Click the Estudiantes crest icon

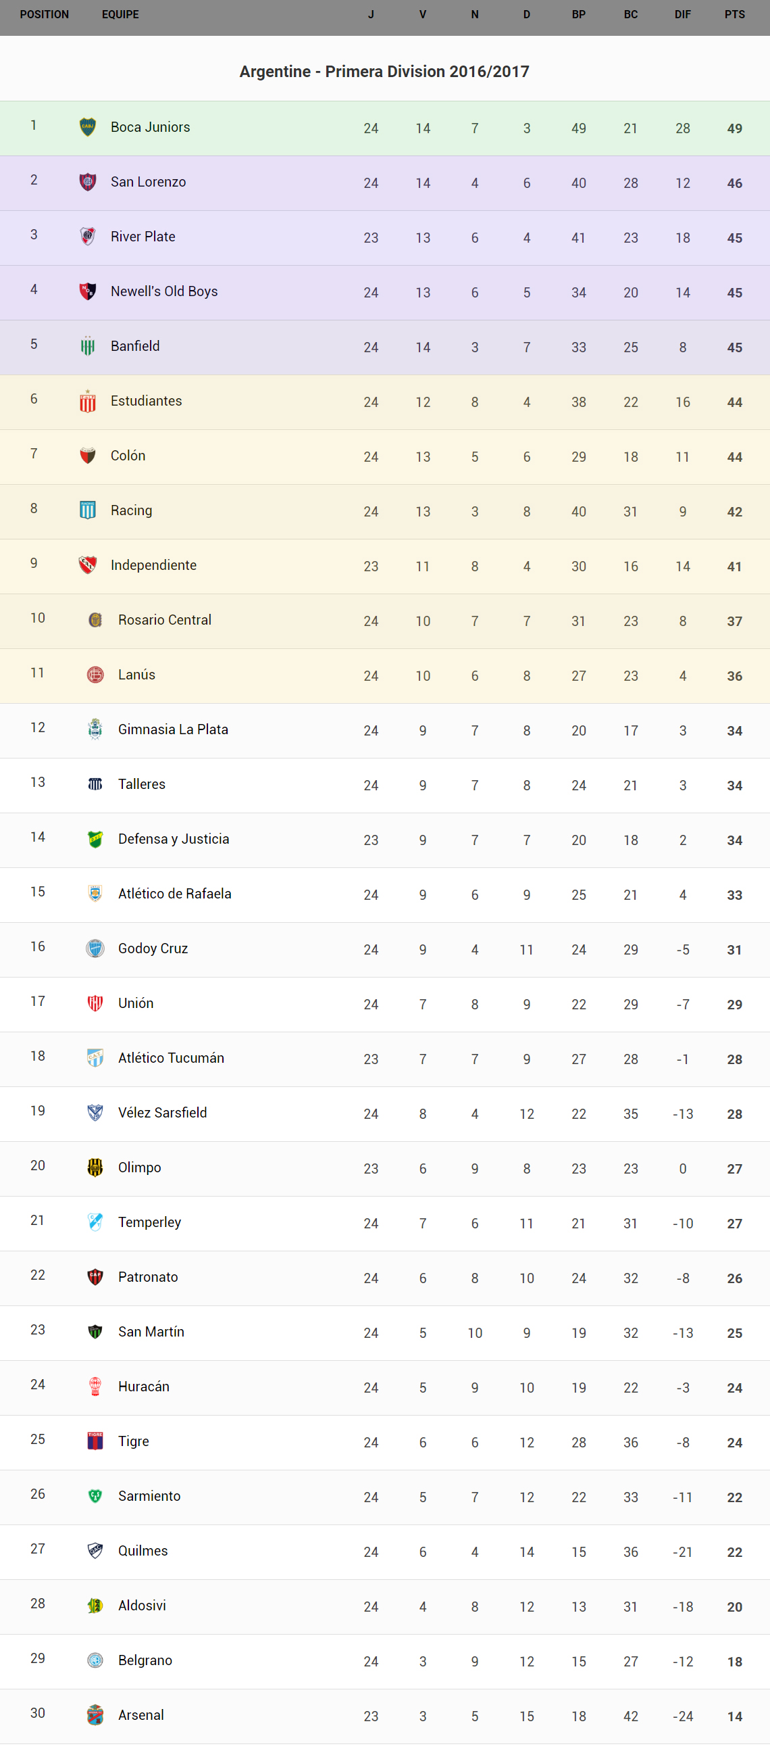pos(88,402)
